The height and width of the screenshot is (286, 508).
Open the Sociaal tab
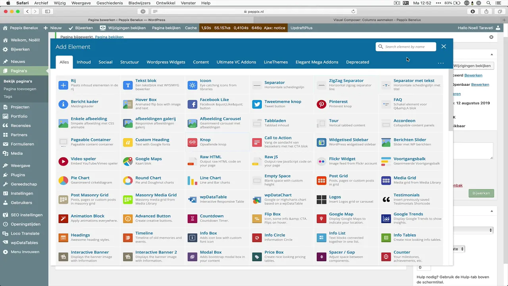tap(106, 62)
